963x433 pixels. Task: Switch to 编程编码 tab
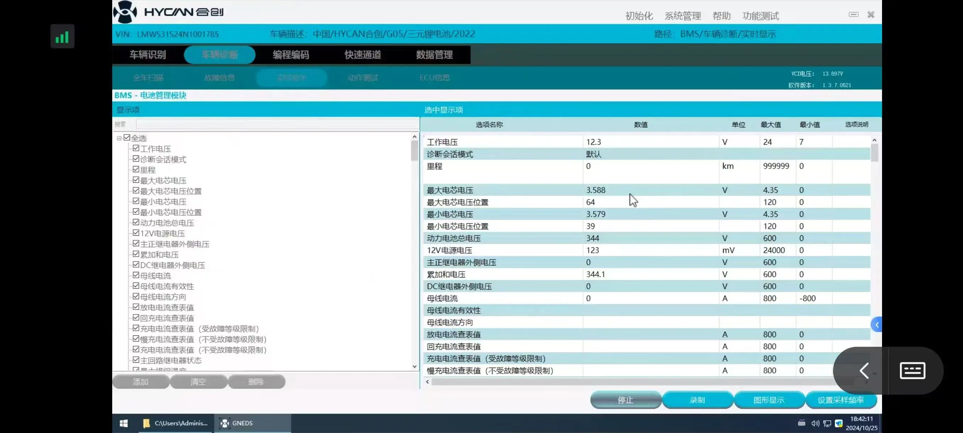(291, 55)
